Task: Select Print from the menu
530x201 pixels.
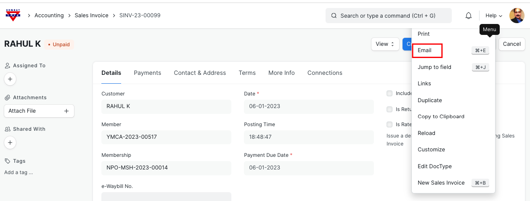Action: coord(424,34)
